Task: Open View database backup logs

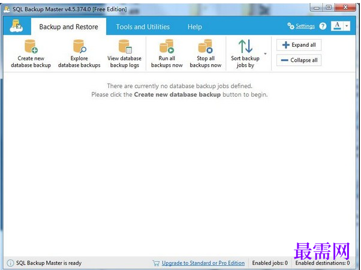Action: 124,53
